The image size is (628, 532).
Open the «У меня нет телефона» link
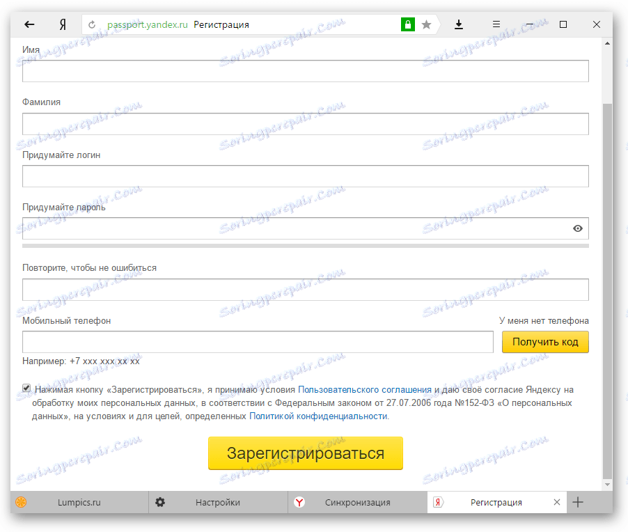pos(544,321)
